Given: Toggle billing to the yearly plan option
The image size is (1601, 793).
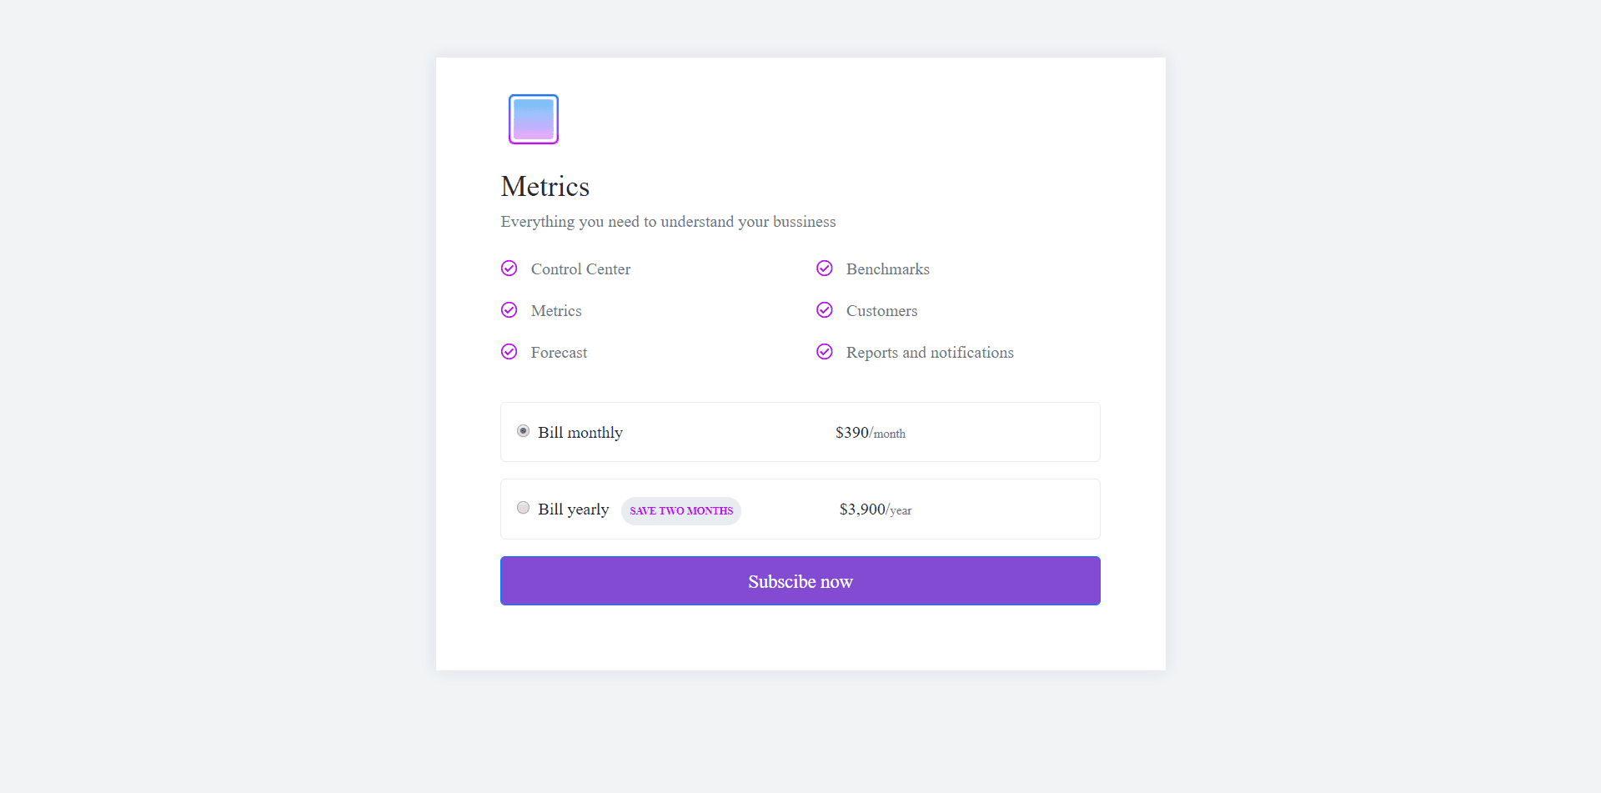Looking at the screenshot, I should [x=523, y=507].
